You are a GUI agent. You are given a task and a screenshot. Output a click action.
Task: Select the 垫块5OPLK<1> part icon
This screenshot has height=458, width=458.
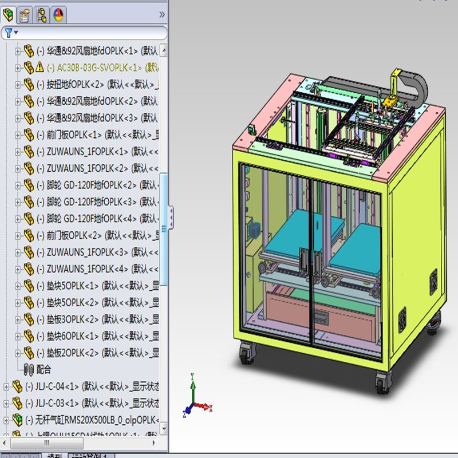pyautogui.click(x=29, y=286)
